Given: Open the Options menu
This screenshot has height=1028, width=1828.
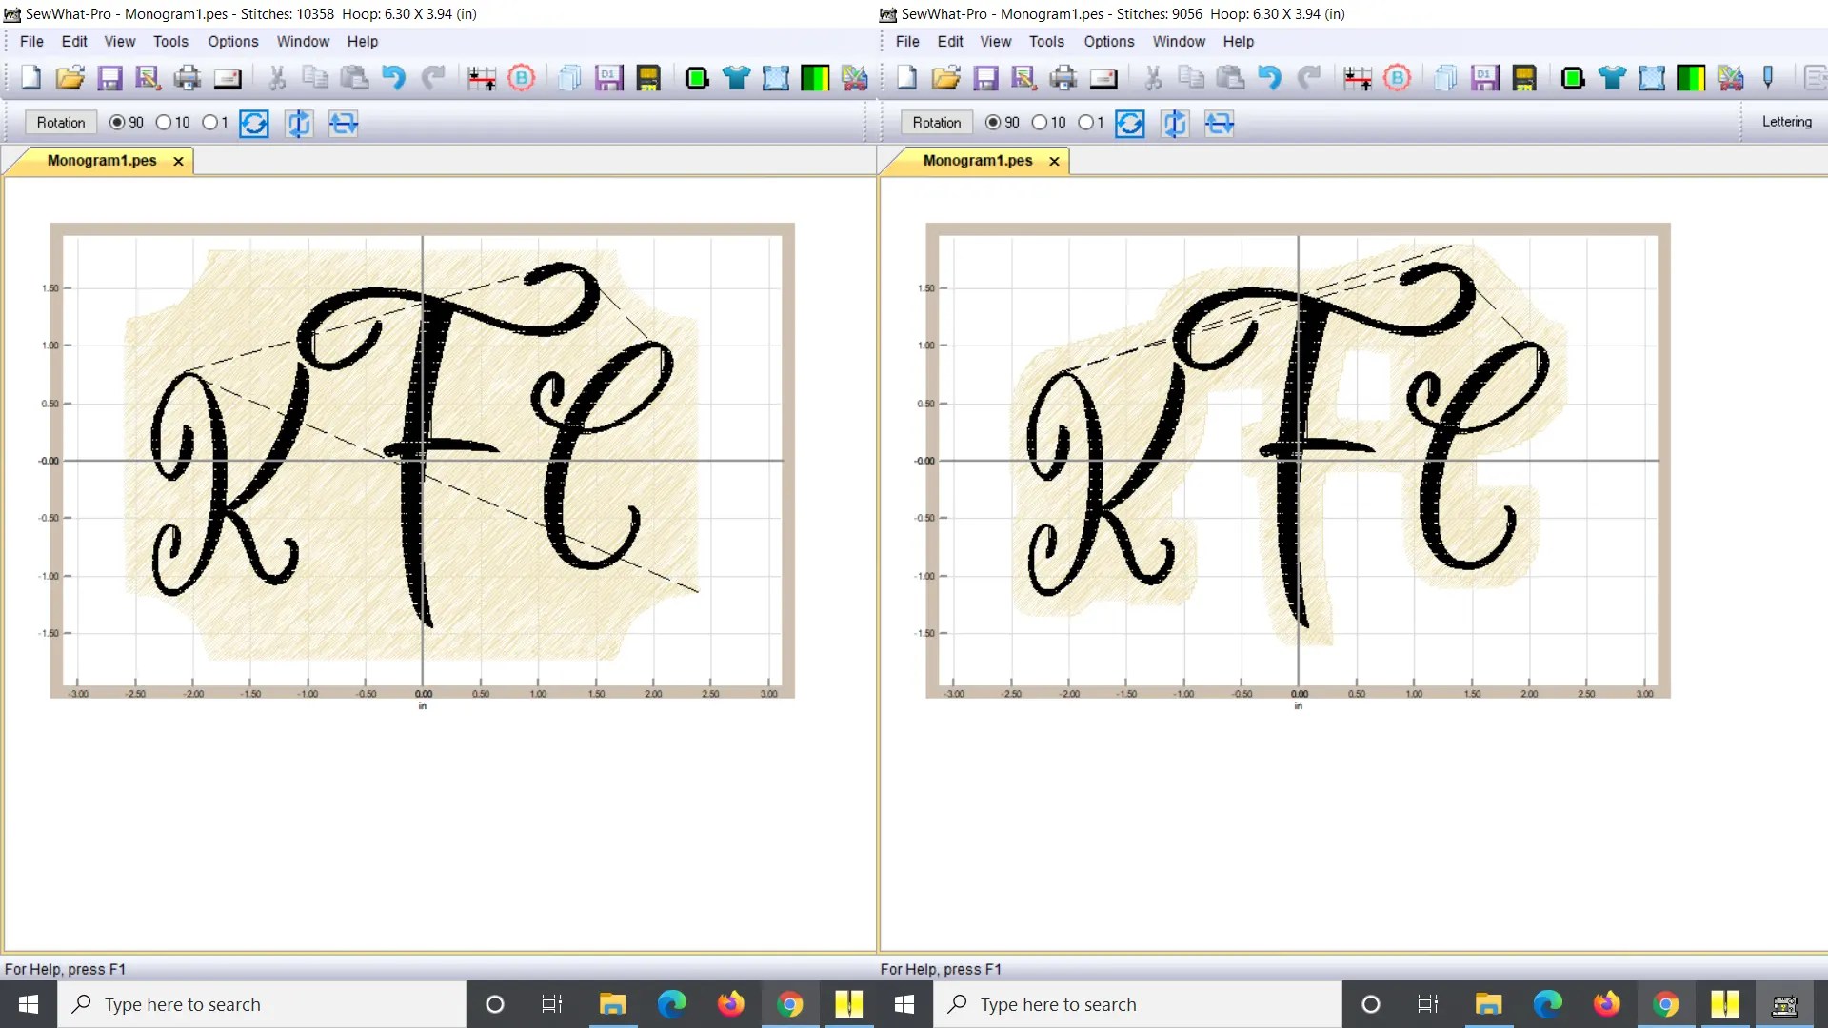Looking at the screenshot, I should 232,41.
